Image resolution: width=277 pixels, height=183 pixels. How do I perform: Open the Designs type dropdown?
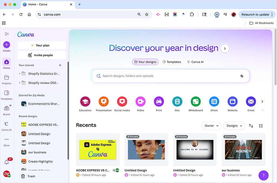(x=234, y=126)
